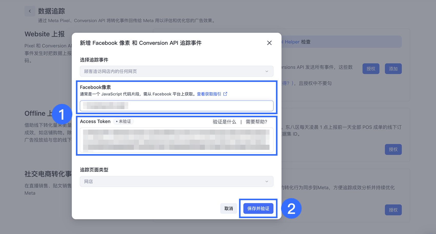Click 授权 next to the 添加 button
This screenshot has width=436, height=234.
click(371, 69)
